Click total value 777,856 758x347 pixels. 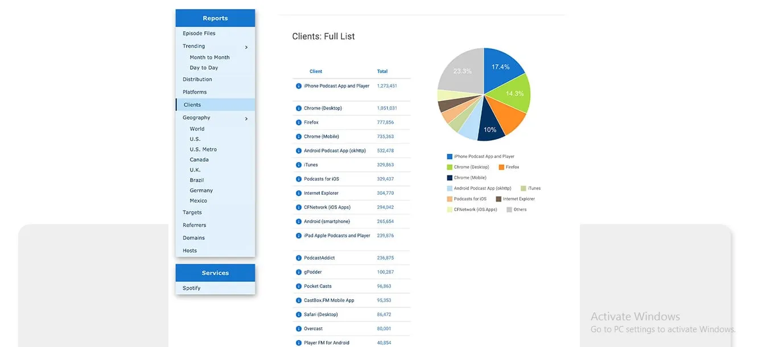click(385, 123)
